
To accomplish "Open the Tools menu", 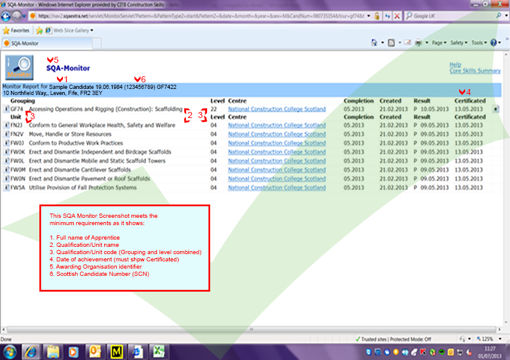I will click(x=479, y=42).
